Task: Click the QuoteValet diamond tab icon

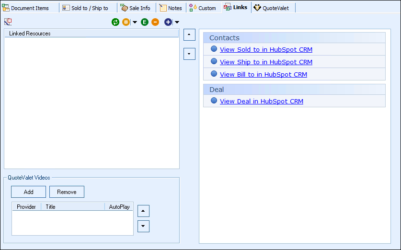Action: click(257, 8)
